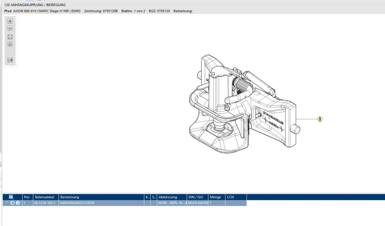The image size is (385, 226).
Task: Click the CCN column header
Action: [230, 197]
